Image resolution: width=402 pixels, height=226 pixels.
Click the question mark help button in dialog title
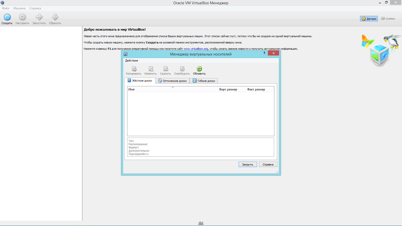tap(264, 53)
